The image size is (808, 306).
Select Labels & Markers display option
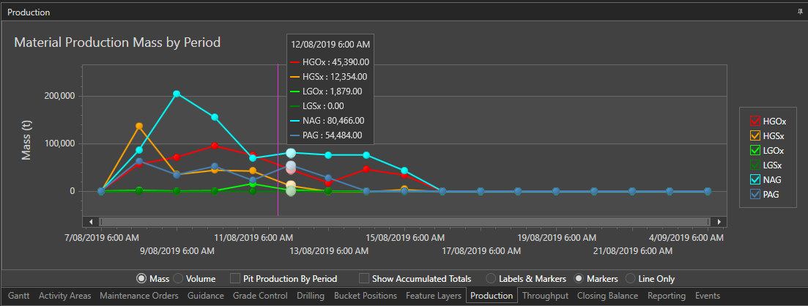491,279
